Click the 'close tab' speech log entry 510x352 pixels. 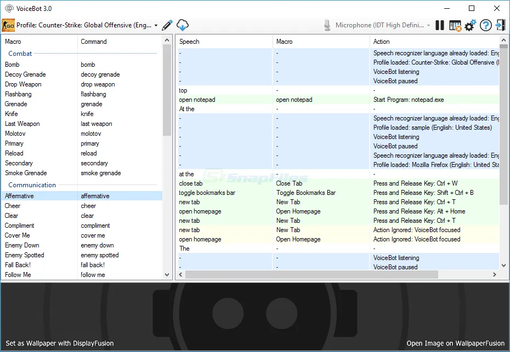[x=191, y=183]
